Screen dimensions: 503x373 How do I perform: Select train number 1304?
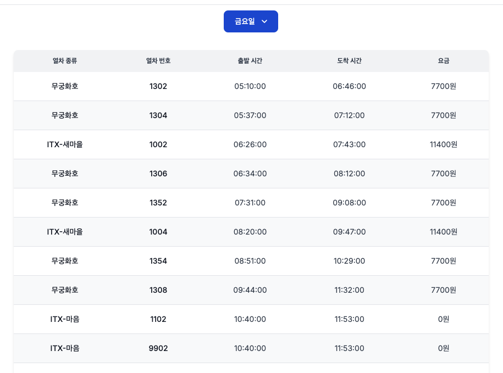(158, 115)
